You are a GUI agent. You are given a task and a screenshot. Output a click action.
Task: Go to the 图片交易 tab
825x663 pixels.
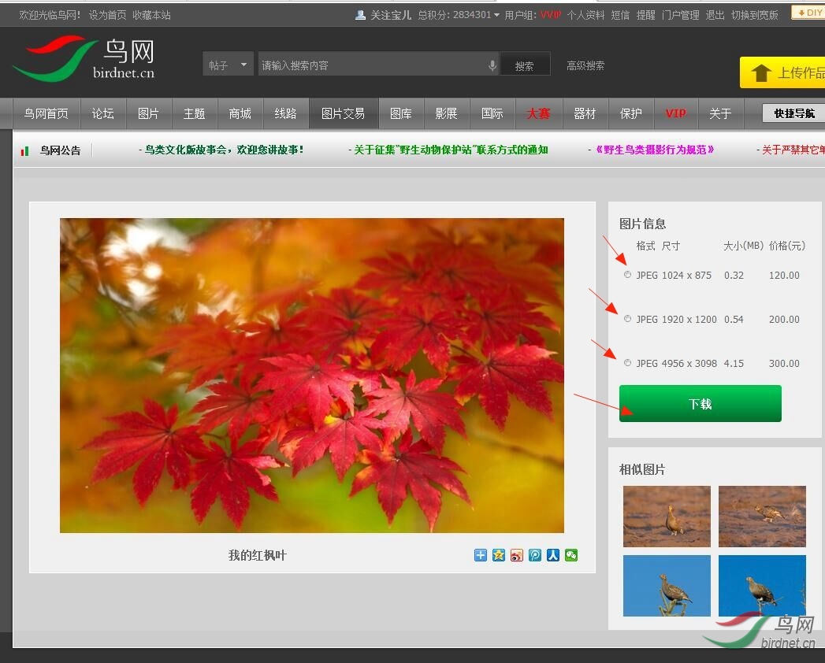point(343,113)
